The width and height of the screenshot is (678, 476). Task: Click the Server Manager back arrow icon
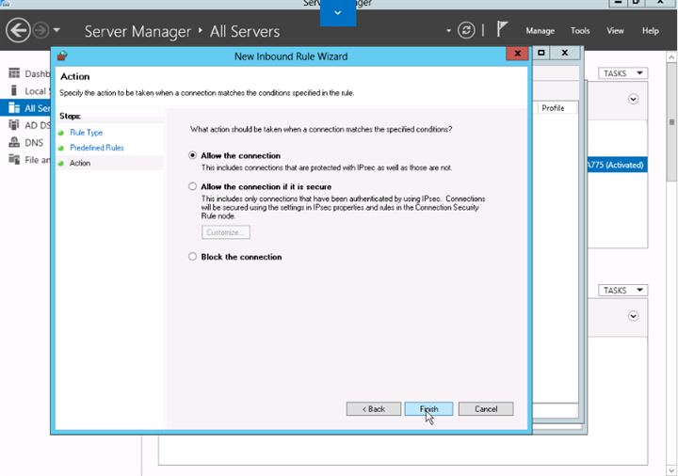18,31
